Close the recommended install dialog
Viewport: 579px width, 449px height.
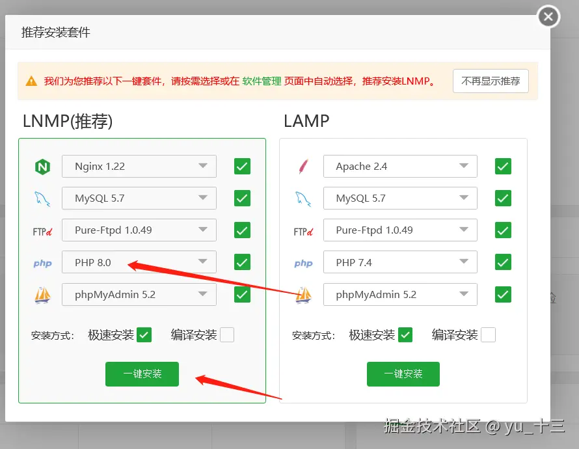548,17
